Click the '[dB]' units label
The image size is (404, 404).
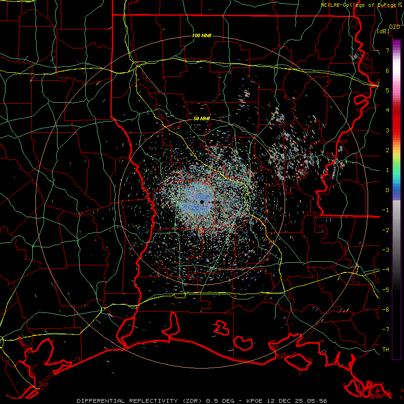tap(383, 31)
